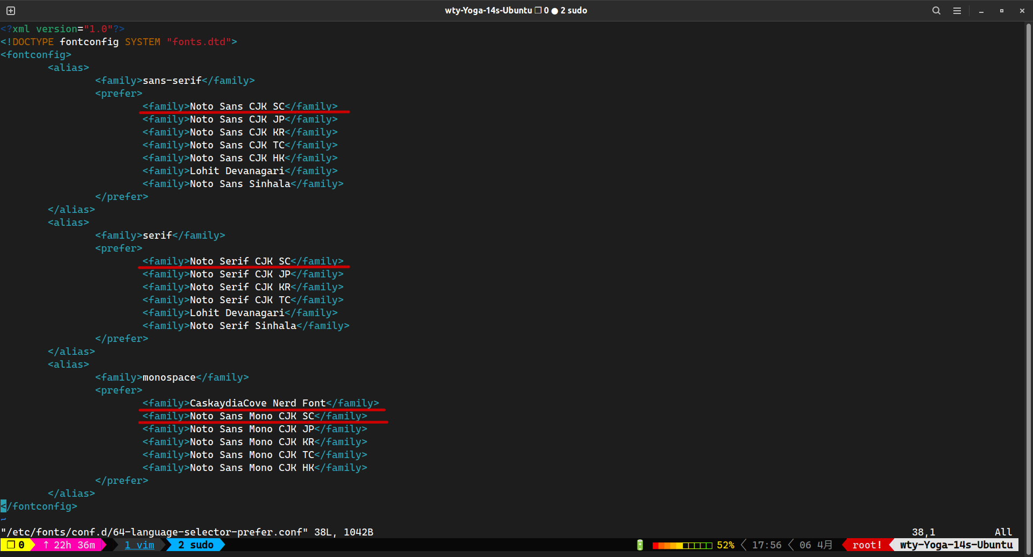Click the battery level gradient bar
This screenshot has height=557, width=1033.
[x=682, y=545]
